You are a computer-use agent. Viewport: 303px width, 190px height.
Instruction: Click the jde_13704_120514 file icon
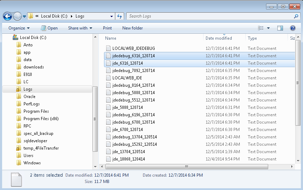coord(108,152)
